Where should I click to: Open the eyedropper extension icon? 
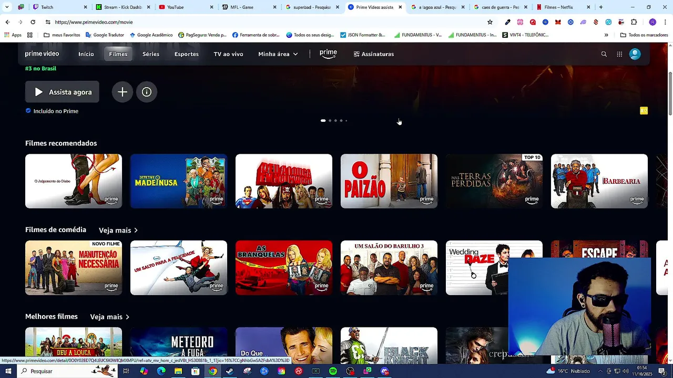507,22
